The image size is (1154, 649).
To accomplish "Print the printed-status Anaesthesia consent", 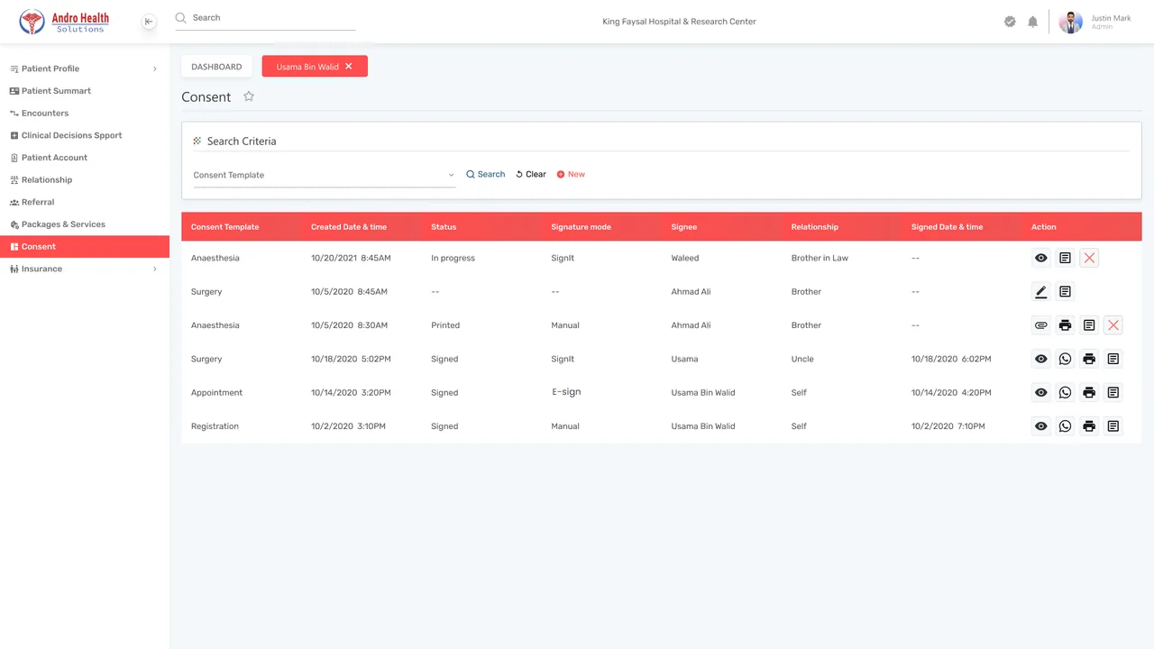I will [1065, 325].
